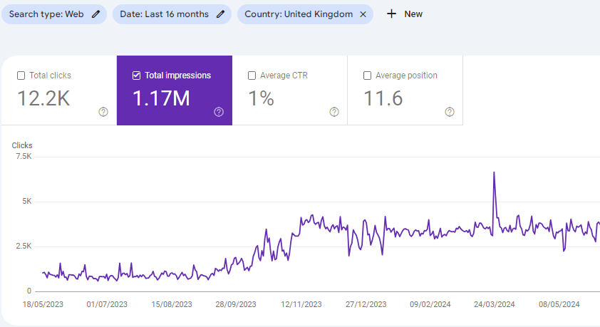Screen dimensions: 600x327
Task: Open help icon on Average CTR card
Action: pyautogui.click(x=334, y=112)
